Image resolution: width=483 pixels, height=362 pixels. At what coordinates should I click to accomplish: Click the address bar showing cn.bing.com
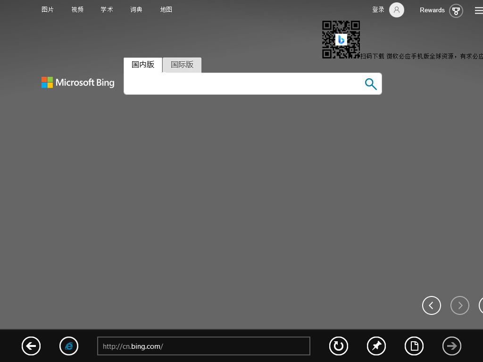204,346
